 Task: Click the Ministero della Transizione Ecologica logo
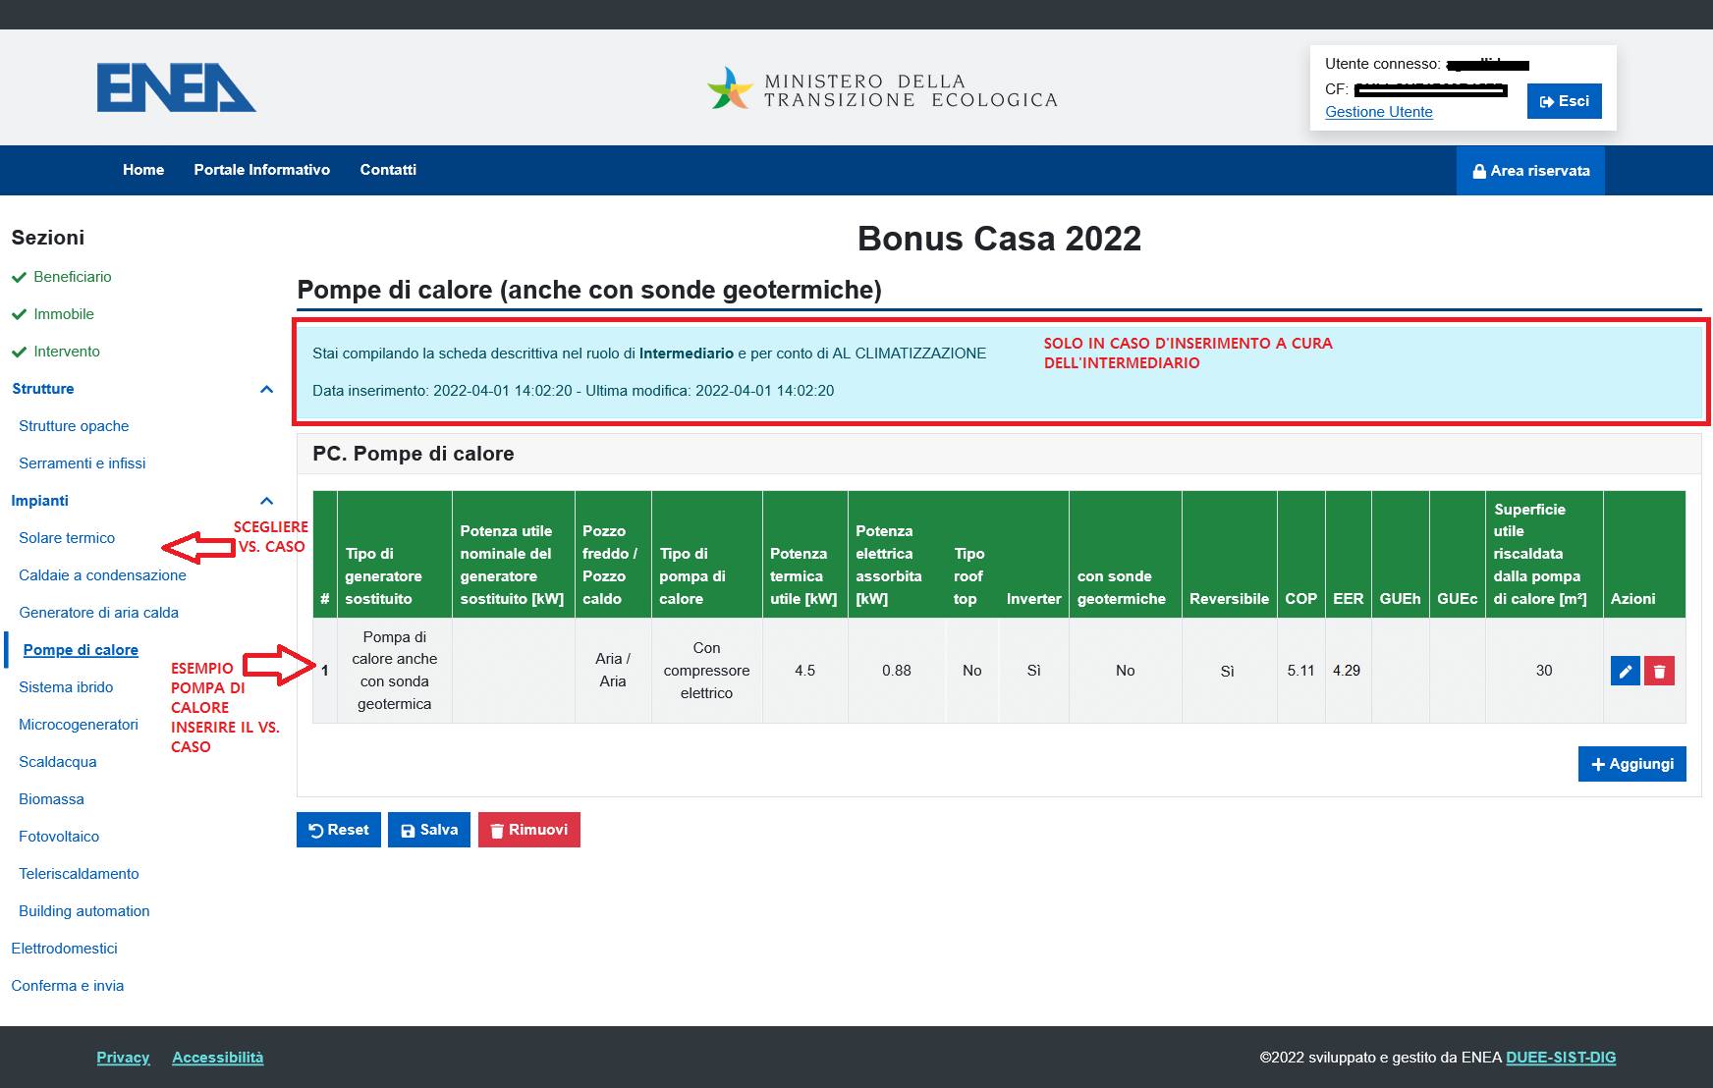tap(882, 88)
